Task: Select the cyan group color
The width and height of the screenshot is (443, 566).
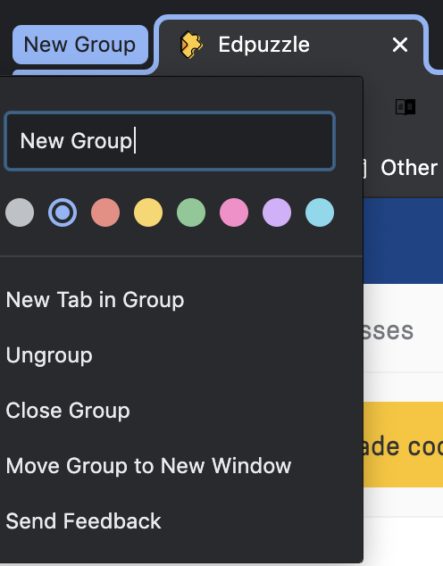Action: coord(320,212)
